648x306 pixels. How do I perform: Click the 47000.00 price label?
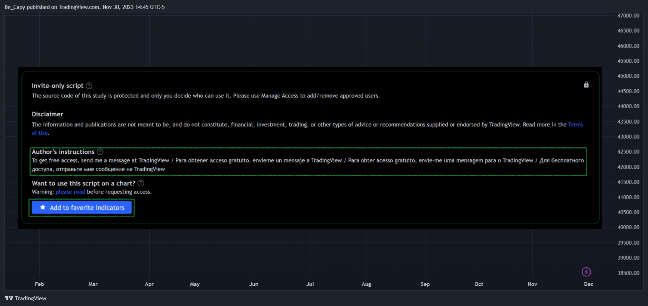coord(628,16)
